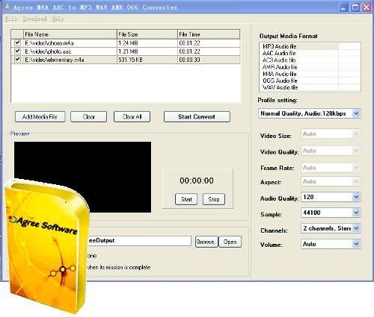The image size is (374, 317).
Task: Click the 00:00:30 file time cell
Action: click(209, 60)
